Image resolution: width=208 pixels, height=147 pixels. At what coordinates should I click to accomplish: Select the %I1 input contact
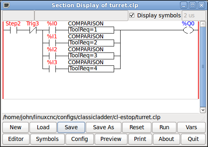point(52,43)
